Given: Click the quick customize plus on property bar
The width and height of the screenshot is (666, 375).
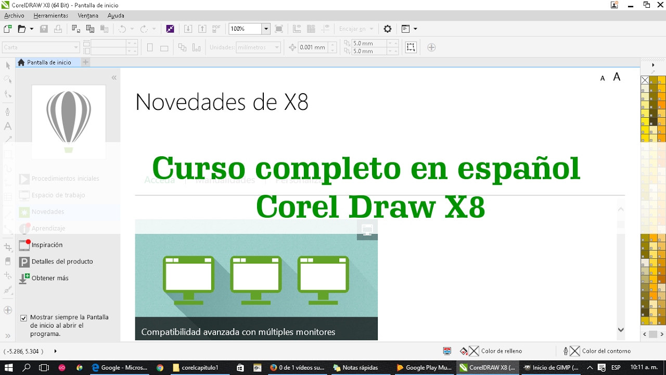Looking at the screenshot, I should (431, 47).
